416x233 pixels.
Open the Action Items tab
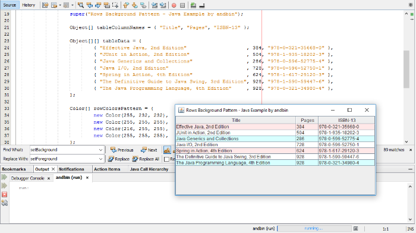[x=107, y=169]
